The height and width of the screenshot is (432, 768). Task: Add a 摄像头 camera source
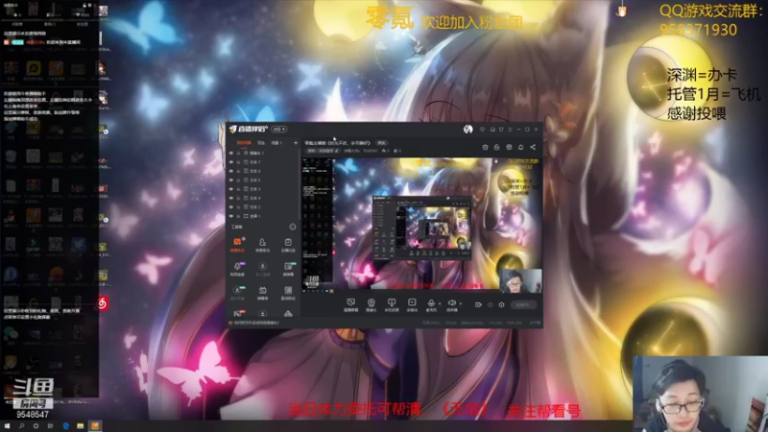click(x=372, y=304)
